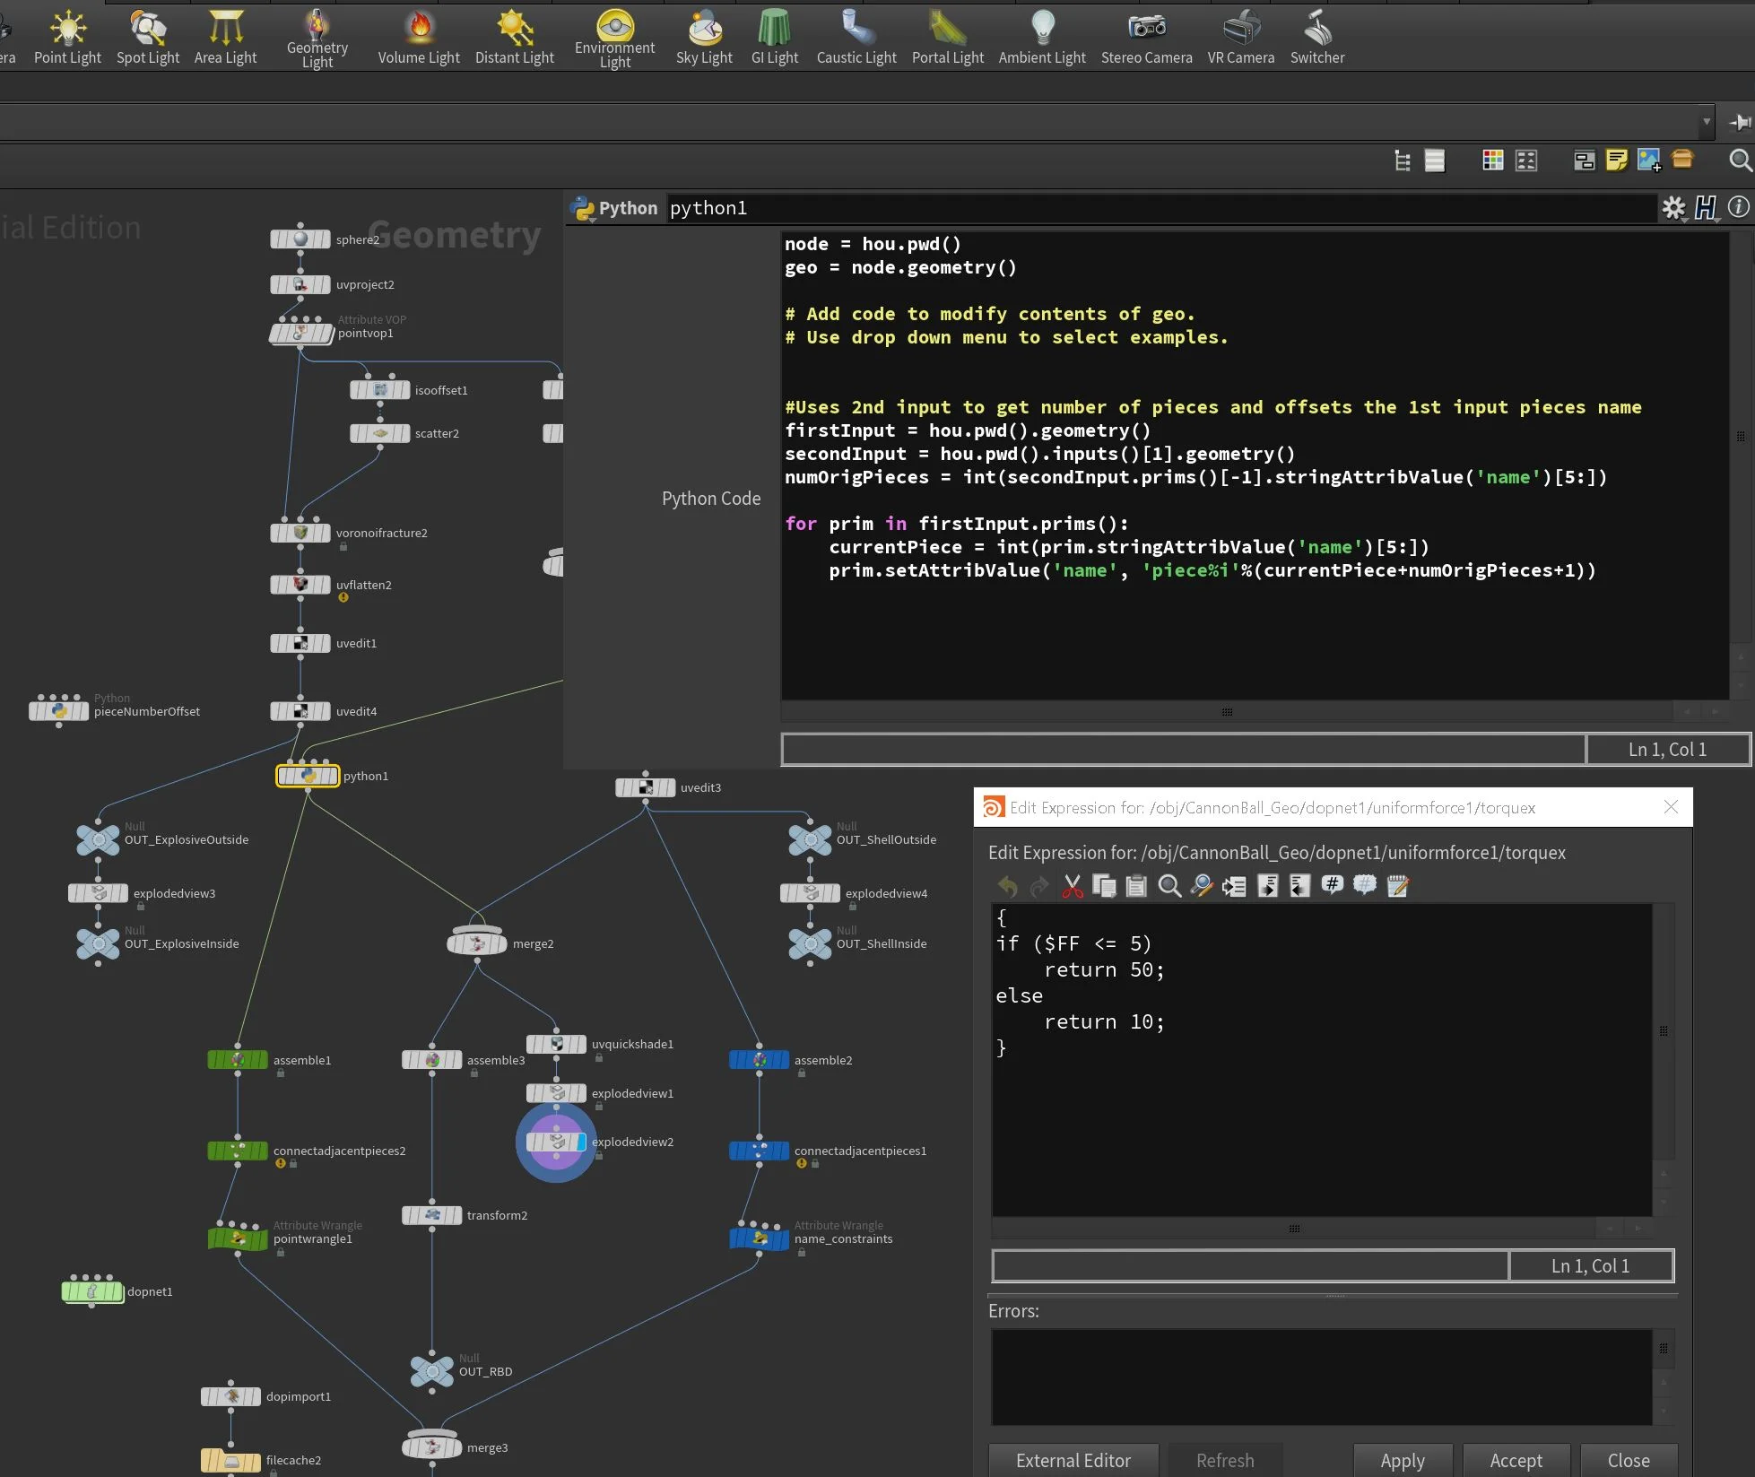Viewport: 1755px width, 1477px height.
Task: Open the External Editor
Action: coord(1073,1460)
